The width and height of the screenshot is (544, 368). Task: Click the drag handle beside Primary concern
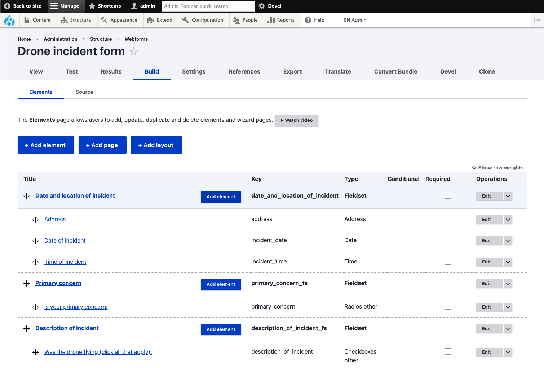click(27, 284)
